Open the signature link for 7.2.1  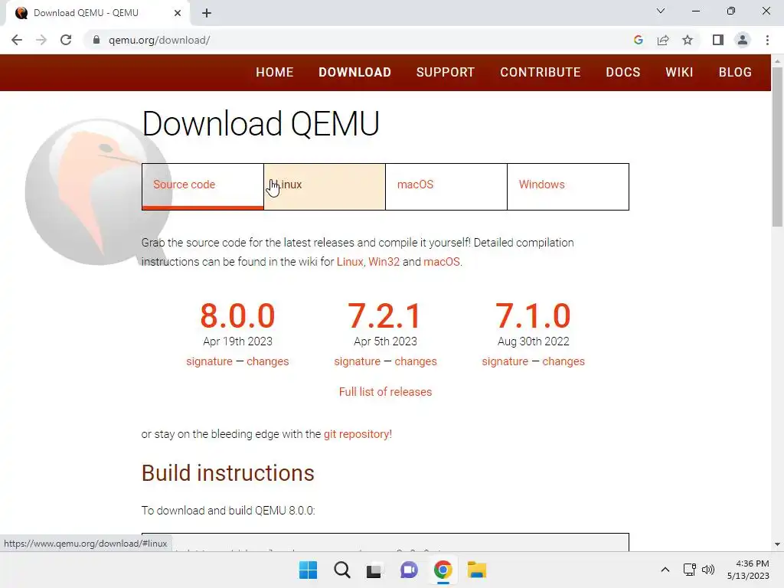(x=357, y=361)
